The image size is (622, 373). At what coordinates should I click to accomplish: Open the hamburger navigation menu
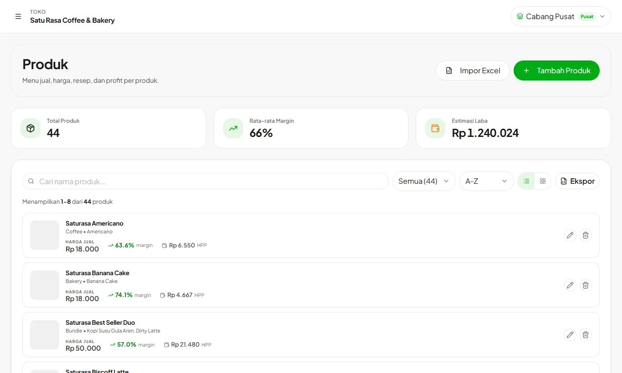[18, 16]
